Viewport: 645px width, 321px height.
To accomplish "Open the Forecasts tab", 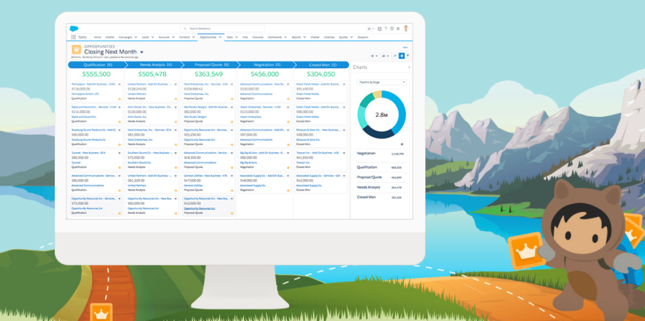I will (258, 37).
